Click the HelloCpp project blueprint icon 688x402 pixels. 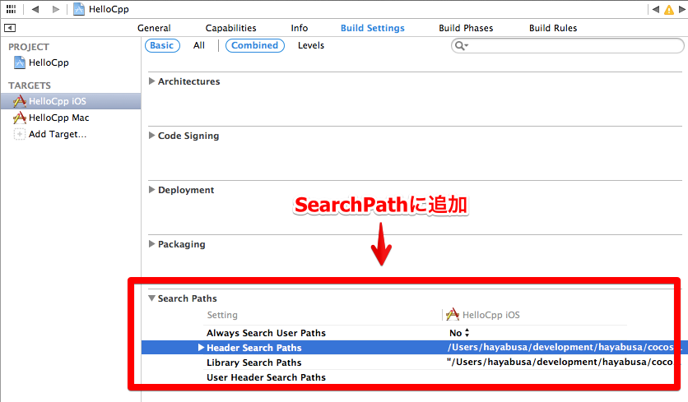coord(20,62)
